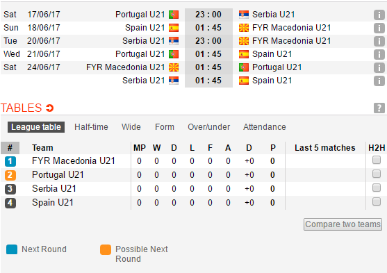Open info icon for Serbia U21 vs Spain U21
This screenshot has height=273, width=387.
coord(379,81)
